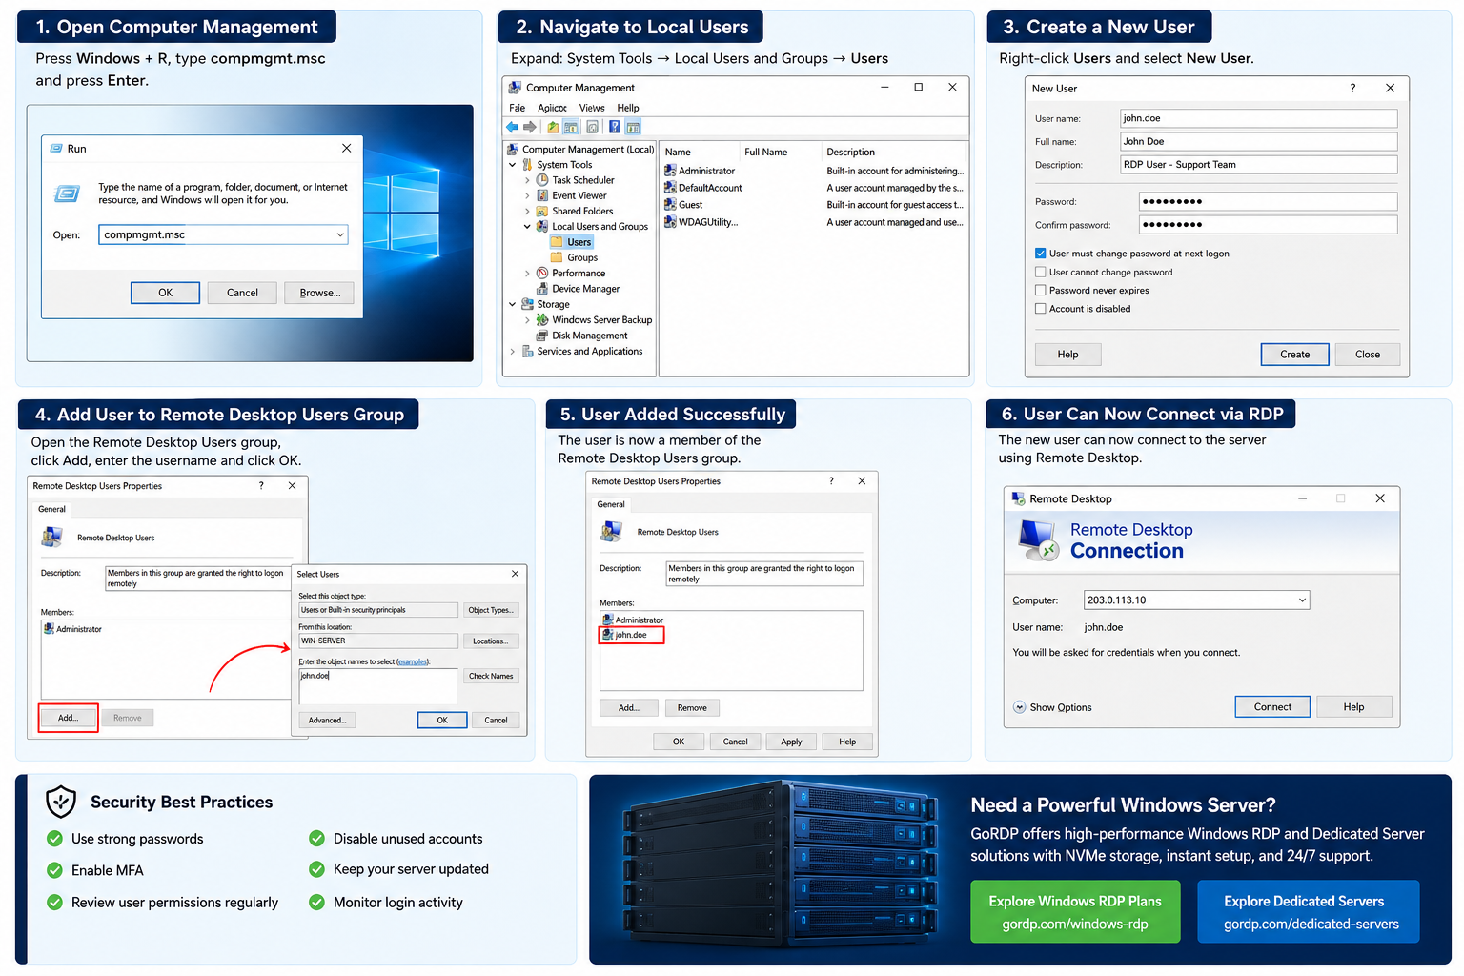Click the Description field in New User
Viewport: 1464px width, 976px height.
1258,165
